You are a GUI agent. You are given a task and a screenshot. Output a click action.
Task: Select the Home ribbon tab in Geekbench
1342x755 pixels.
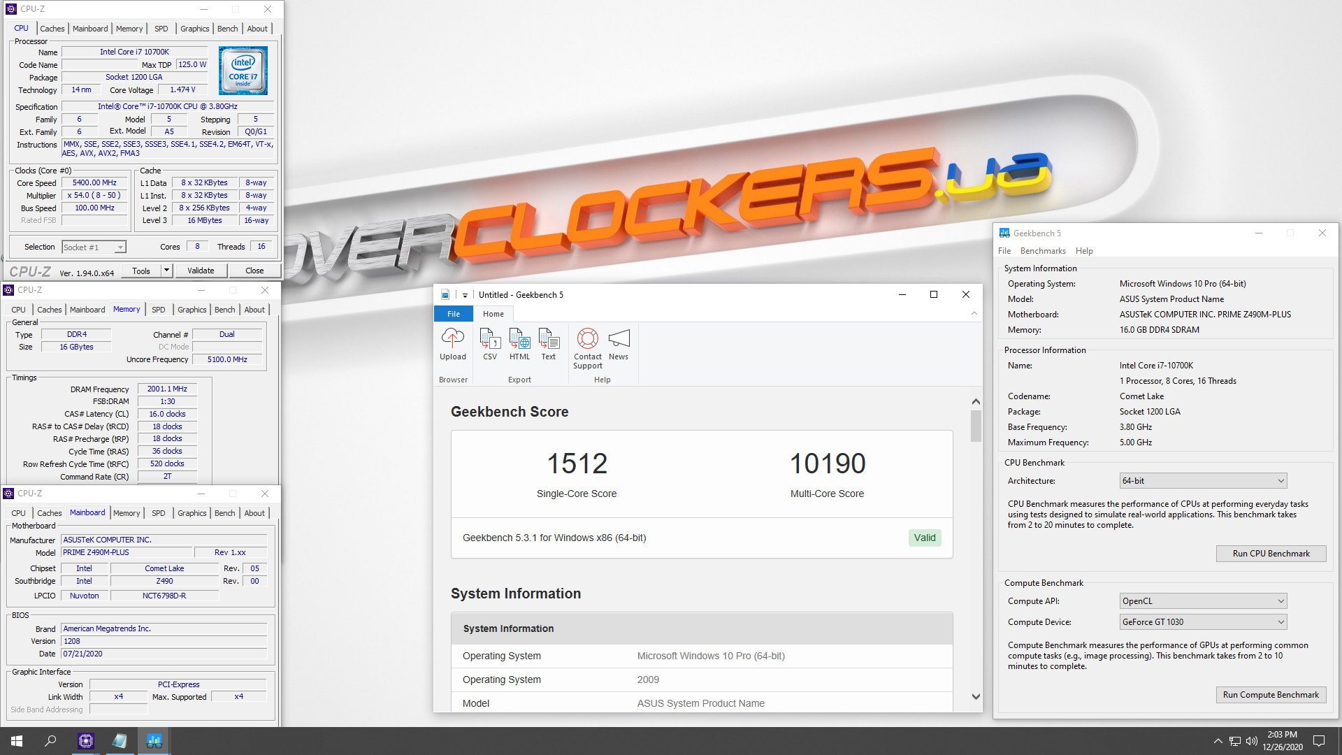click(493, 314)
